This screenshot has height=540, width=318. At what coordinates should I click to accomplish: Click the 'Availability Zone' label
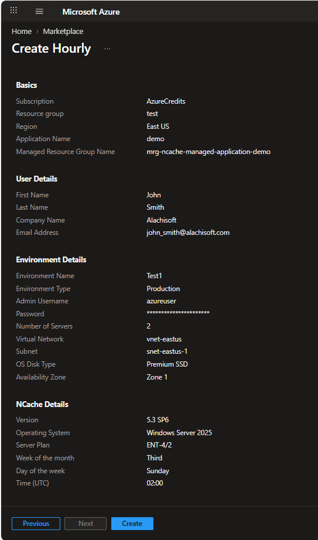pyautogui.click(x=40, y=377)
